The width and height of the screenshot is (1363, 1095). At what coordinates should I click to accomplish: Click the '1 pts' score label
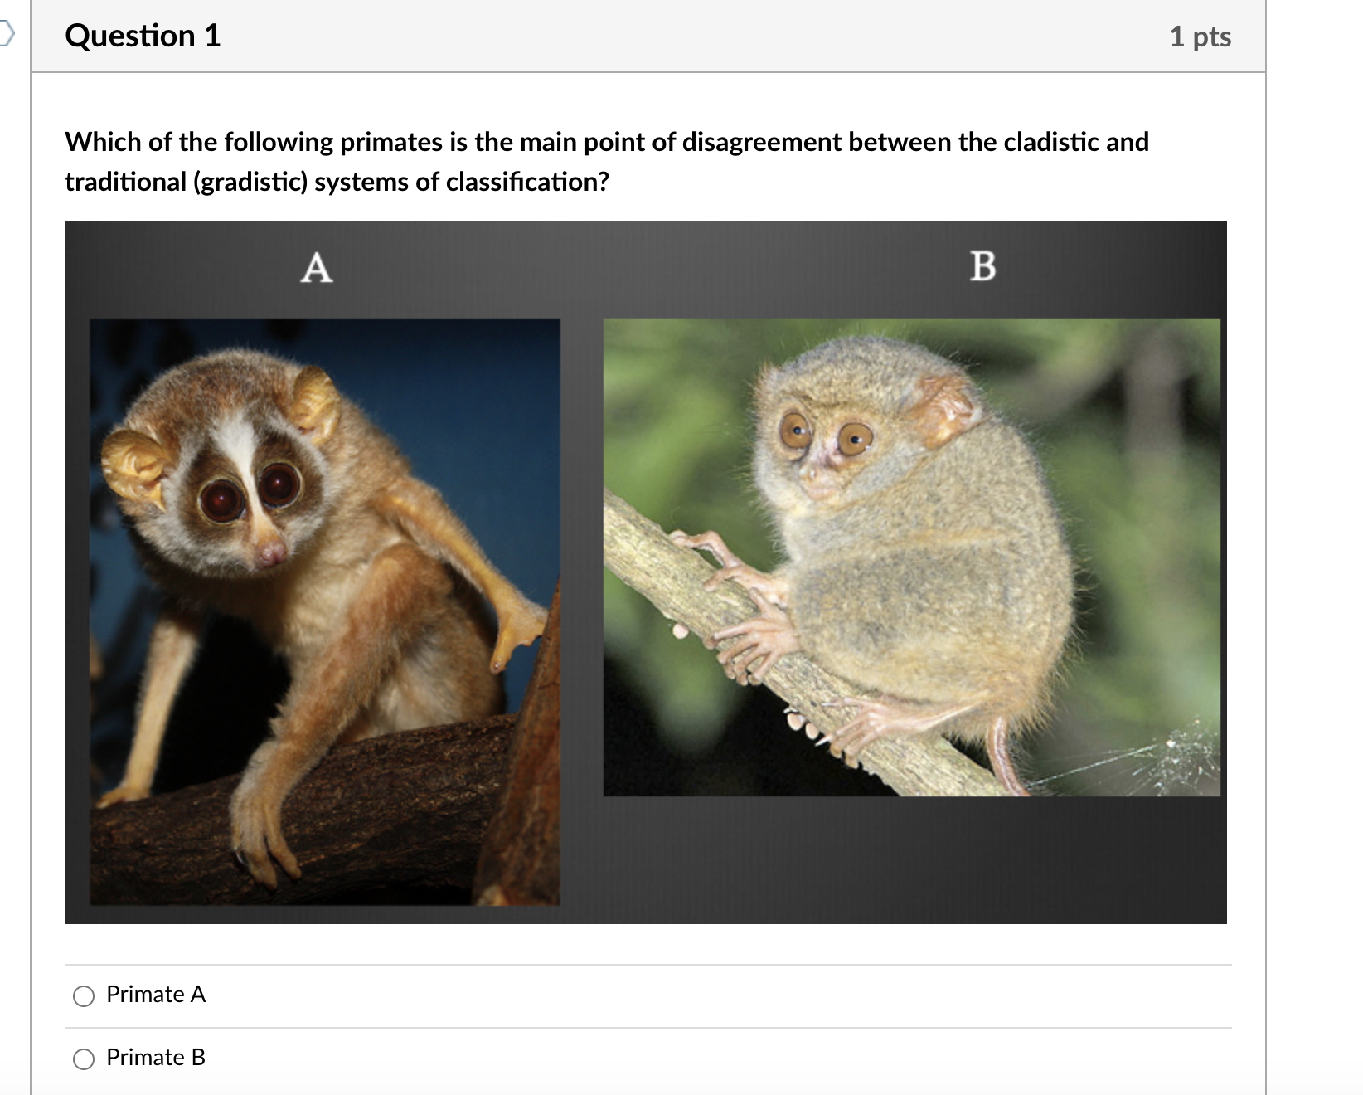pyautogui.click(x=1200, y=36)
